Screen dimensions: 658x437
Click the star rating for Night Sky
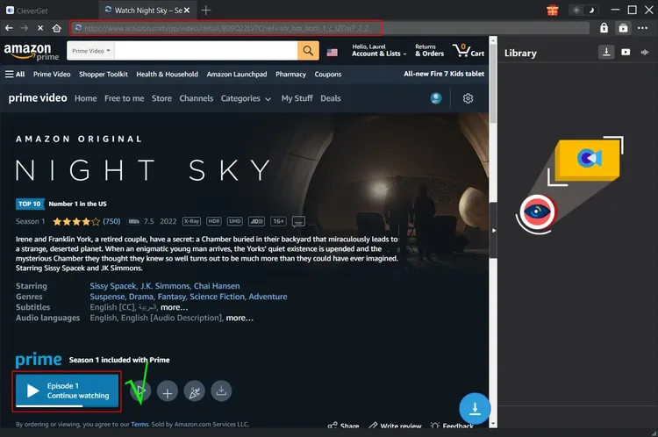tap(75, 221)
